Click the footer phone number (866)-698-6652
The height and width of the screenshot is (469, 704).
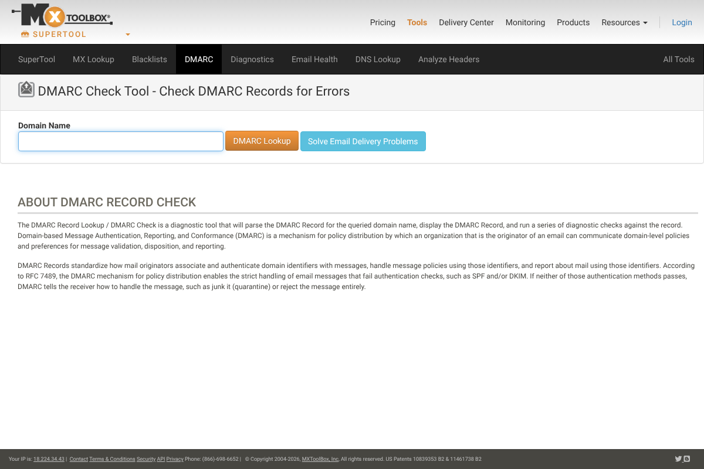pyautogui.click(x=220, y=459)
